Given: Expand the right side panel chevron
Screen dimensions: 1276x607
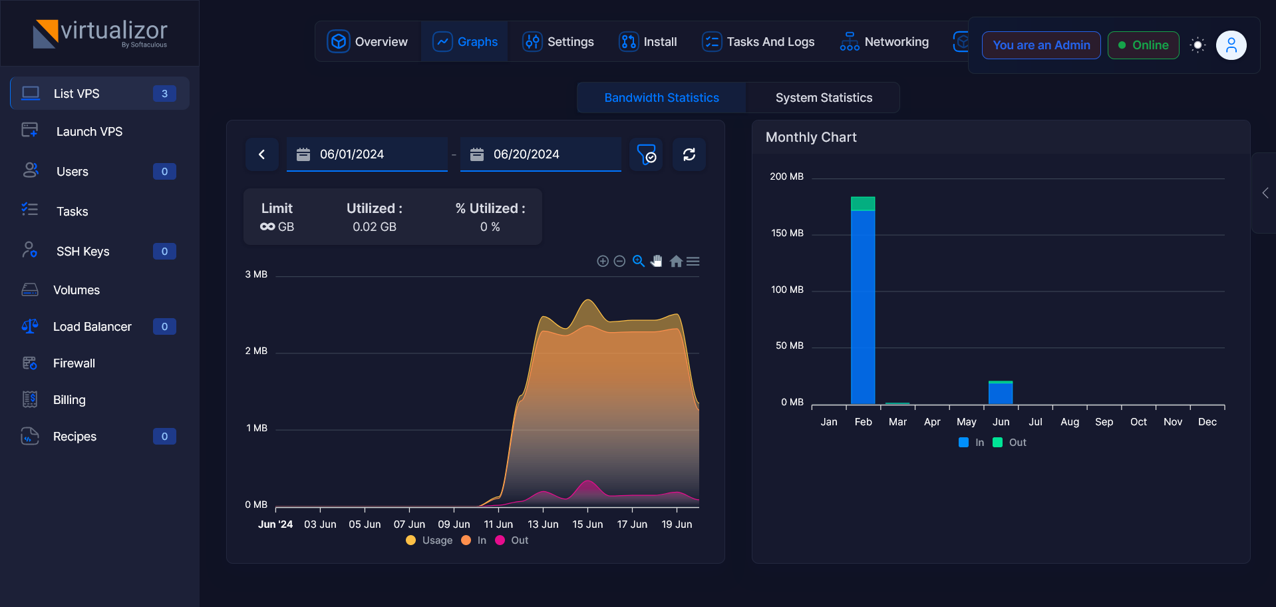Looking at the screenshot, I should click(1265, 193).
